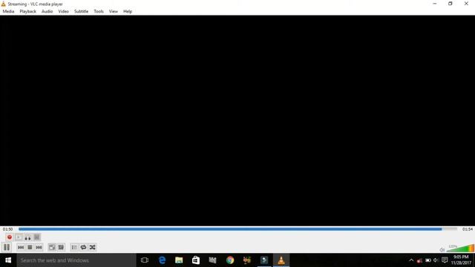Open extended settings (equalizer sliders icon)
Viewport: 475px width, 267px height.
pyautogui.click(x=61, y=247)
